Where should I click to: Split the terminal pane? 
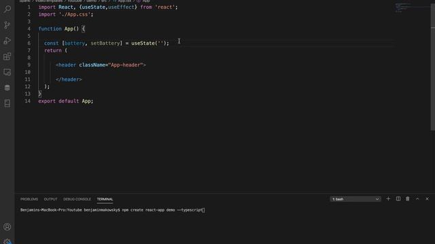[x=398, y=199]
